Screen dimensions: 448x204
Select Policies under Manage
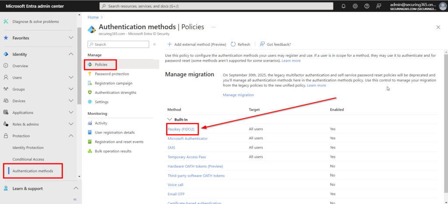pyautogui.click(x=101, y=65)
